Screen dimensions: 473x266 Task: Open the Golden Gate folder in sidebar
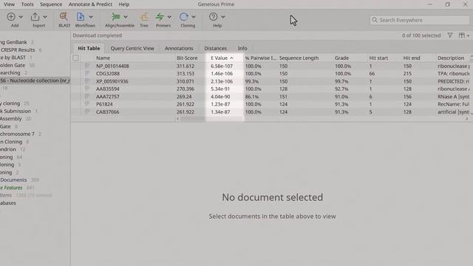point(13,65)
